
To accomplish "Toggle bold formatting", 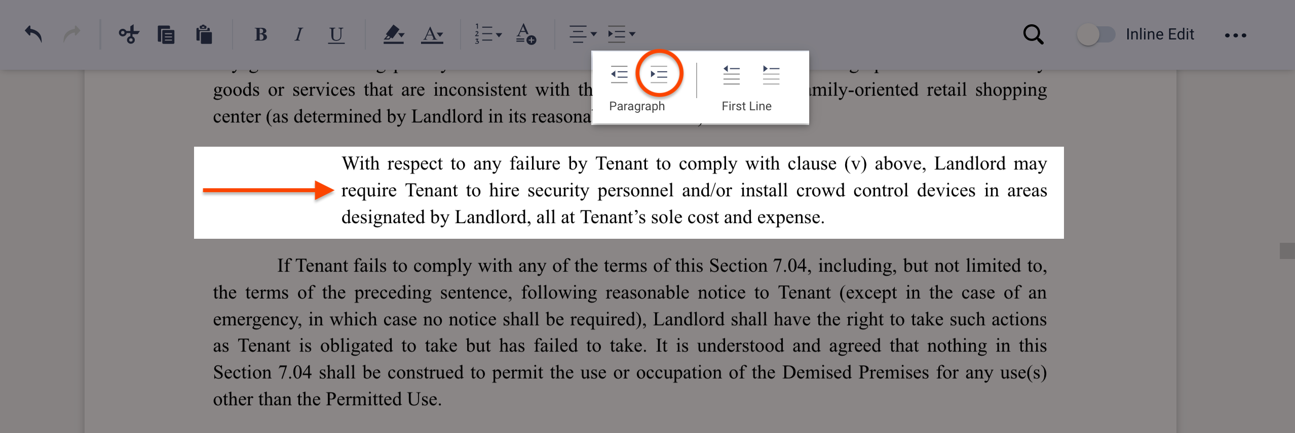I will [x=261, y=34].
